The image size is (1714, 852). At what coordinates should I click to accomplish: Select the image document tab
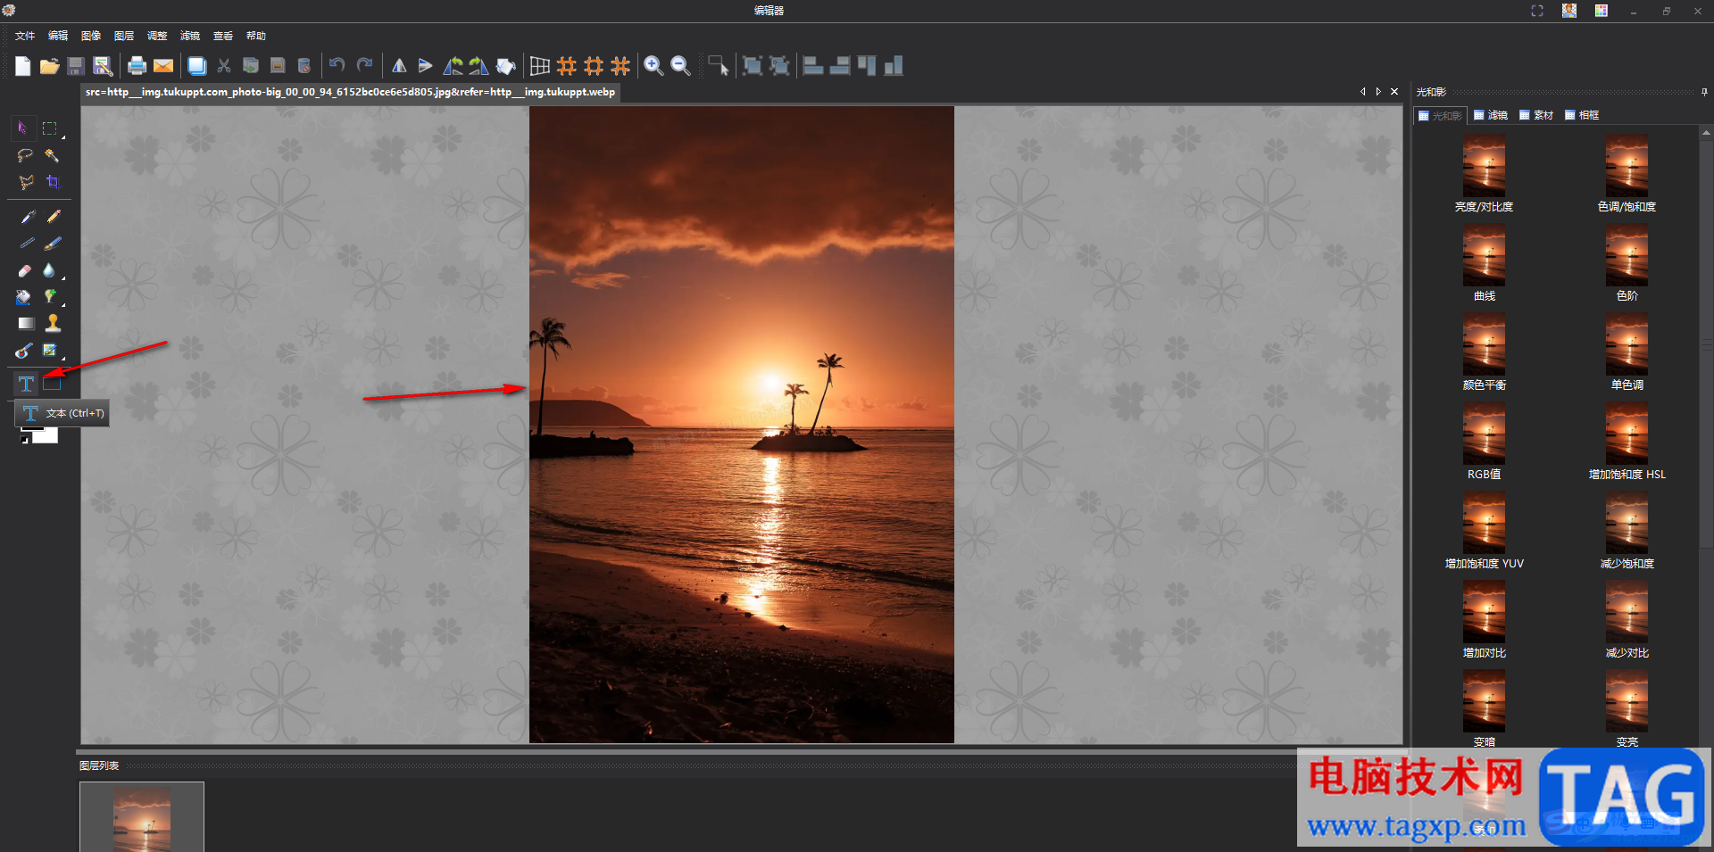click(350, 92)
